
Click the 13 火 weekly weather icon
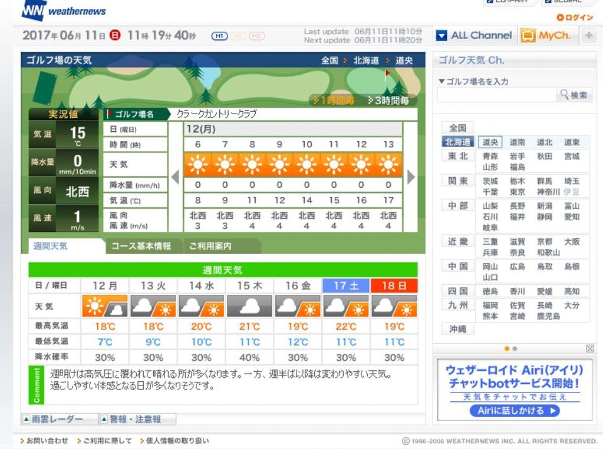(x=153, y=306)
